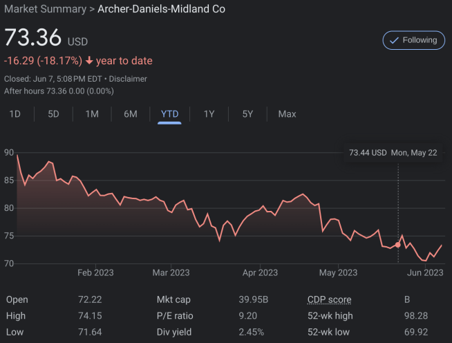Switch to the 6M range tab
The height and width of the screenshot is (343, 452).
(x=131, y=114)
